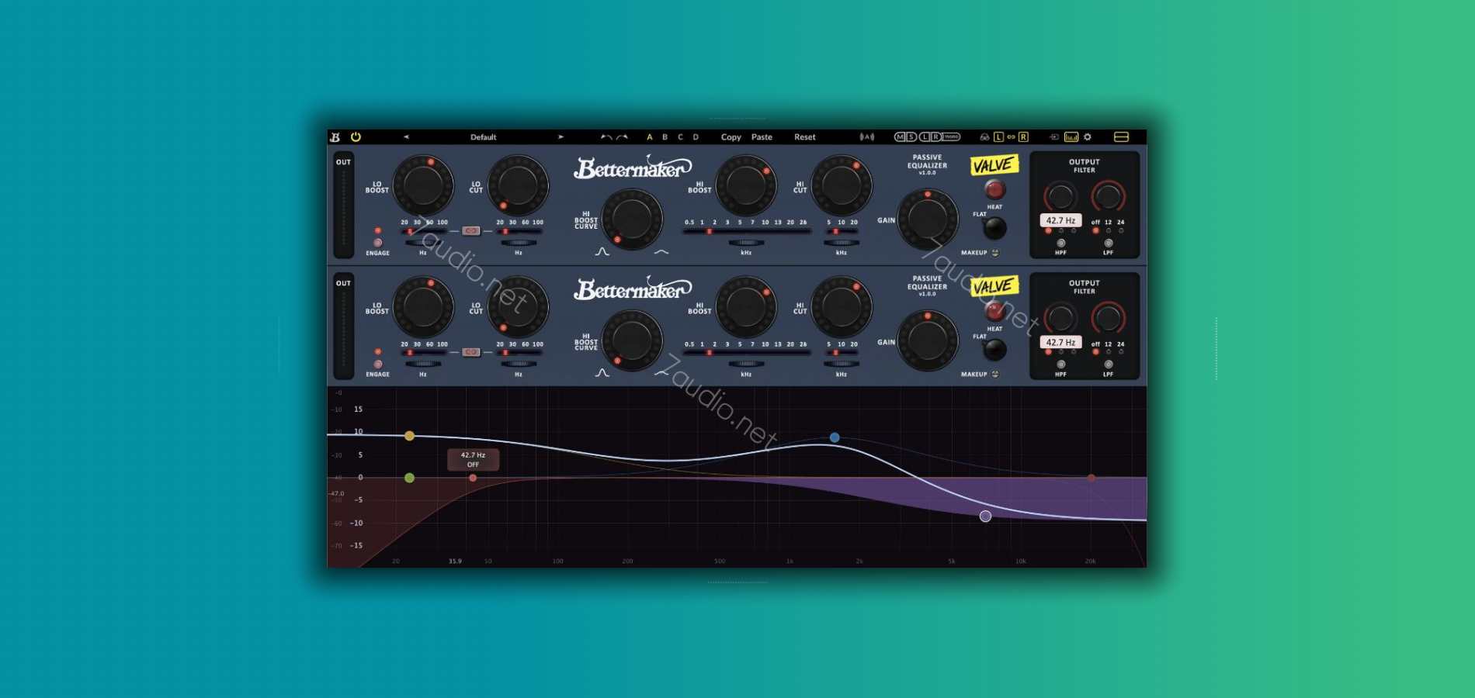Click the bottom unit narrow bell curve icon

click(602, 373)
